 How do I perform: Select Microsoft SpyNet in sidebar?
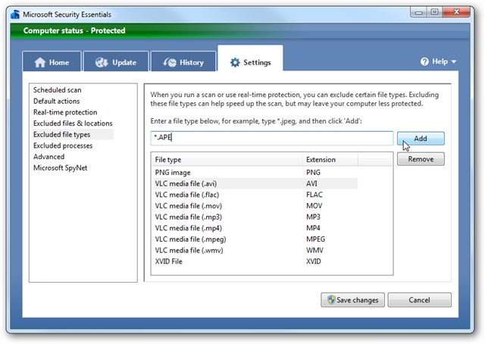(61, 167)
